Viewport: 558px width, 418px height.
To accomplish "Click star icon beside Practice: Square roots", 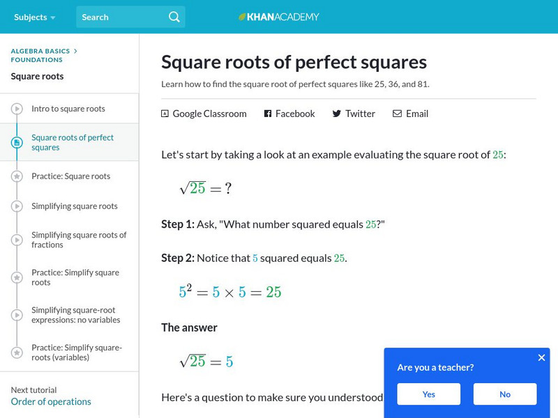I will tap(17, 176).
